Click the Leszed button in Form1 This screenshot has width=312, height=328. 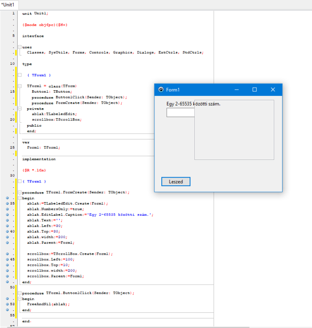[x=176, y=182]
